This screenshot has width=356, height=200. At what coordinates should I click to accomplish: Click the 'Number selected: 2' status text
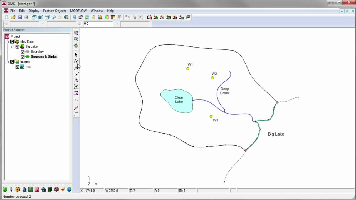[17, 197]
